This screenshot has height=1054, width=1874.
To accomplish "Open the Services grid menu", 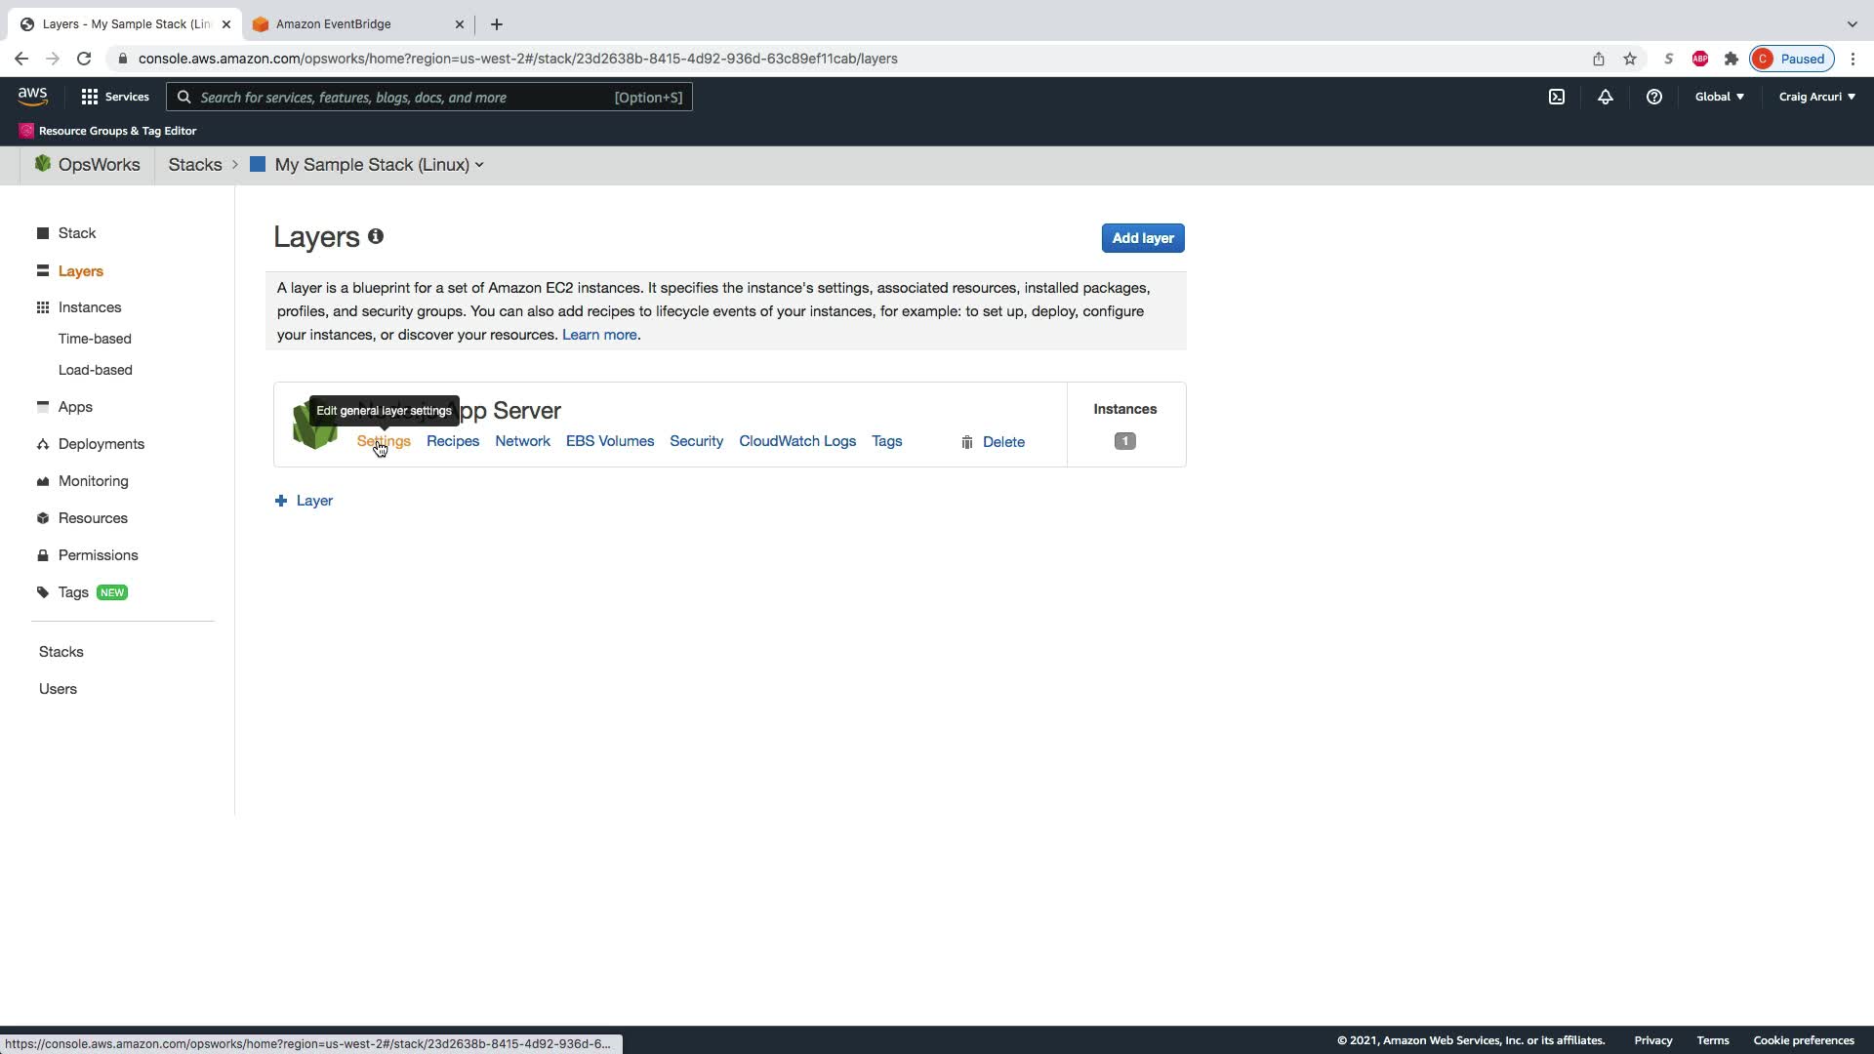I will [x=115, y=97].
